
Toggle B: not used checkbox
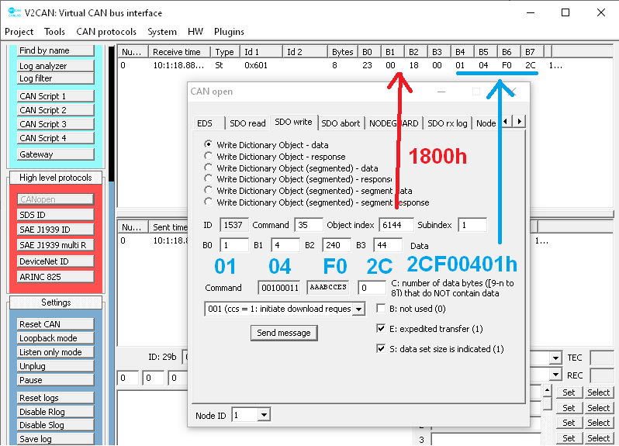click(381, 308)
